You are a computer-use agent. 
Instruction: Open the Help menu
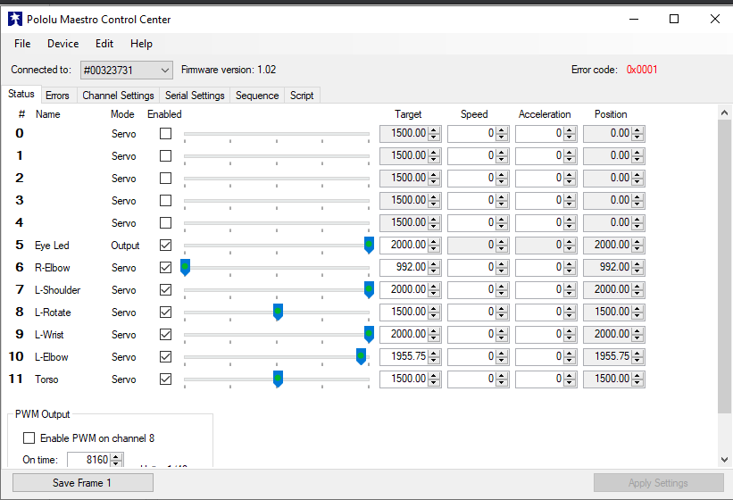(x=141, y=44)
